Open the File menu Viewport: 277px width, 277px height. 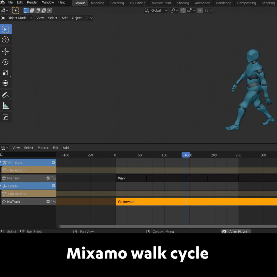click(x=10, y=3)
